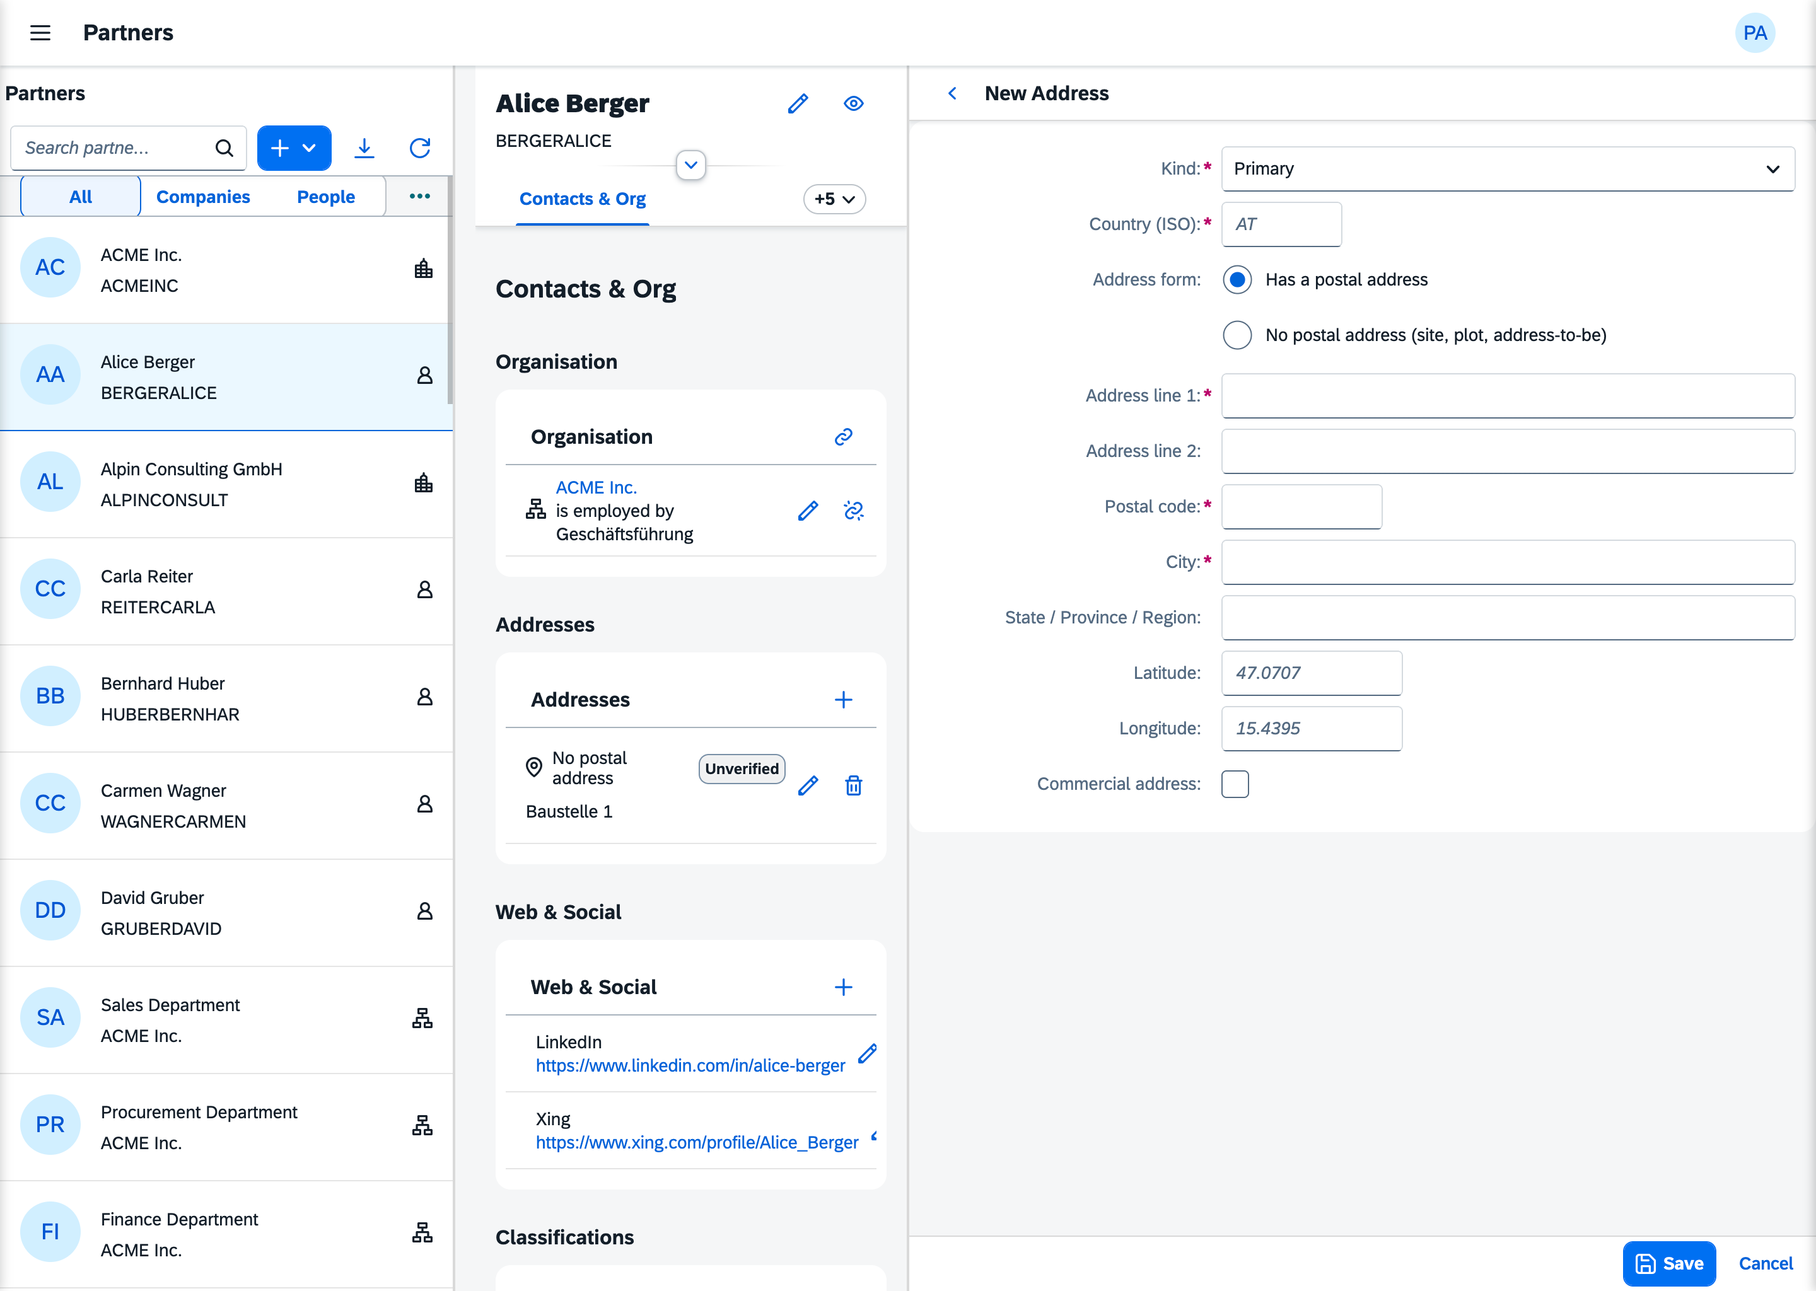The width and height of the screenshot is (1816, 1291).
Task: Open the Contacts & Org tab
Action: [x=583, y=199]
